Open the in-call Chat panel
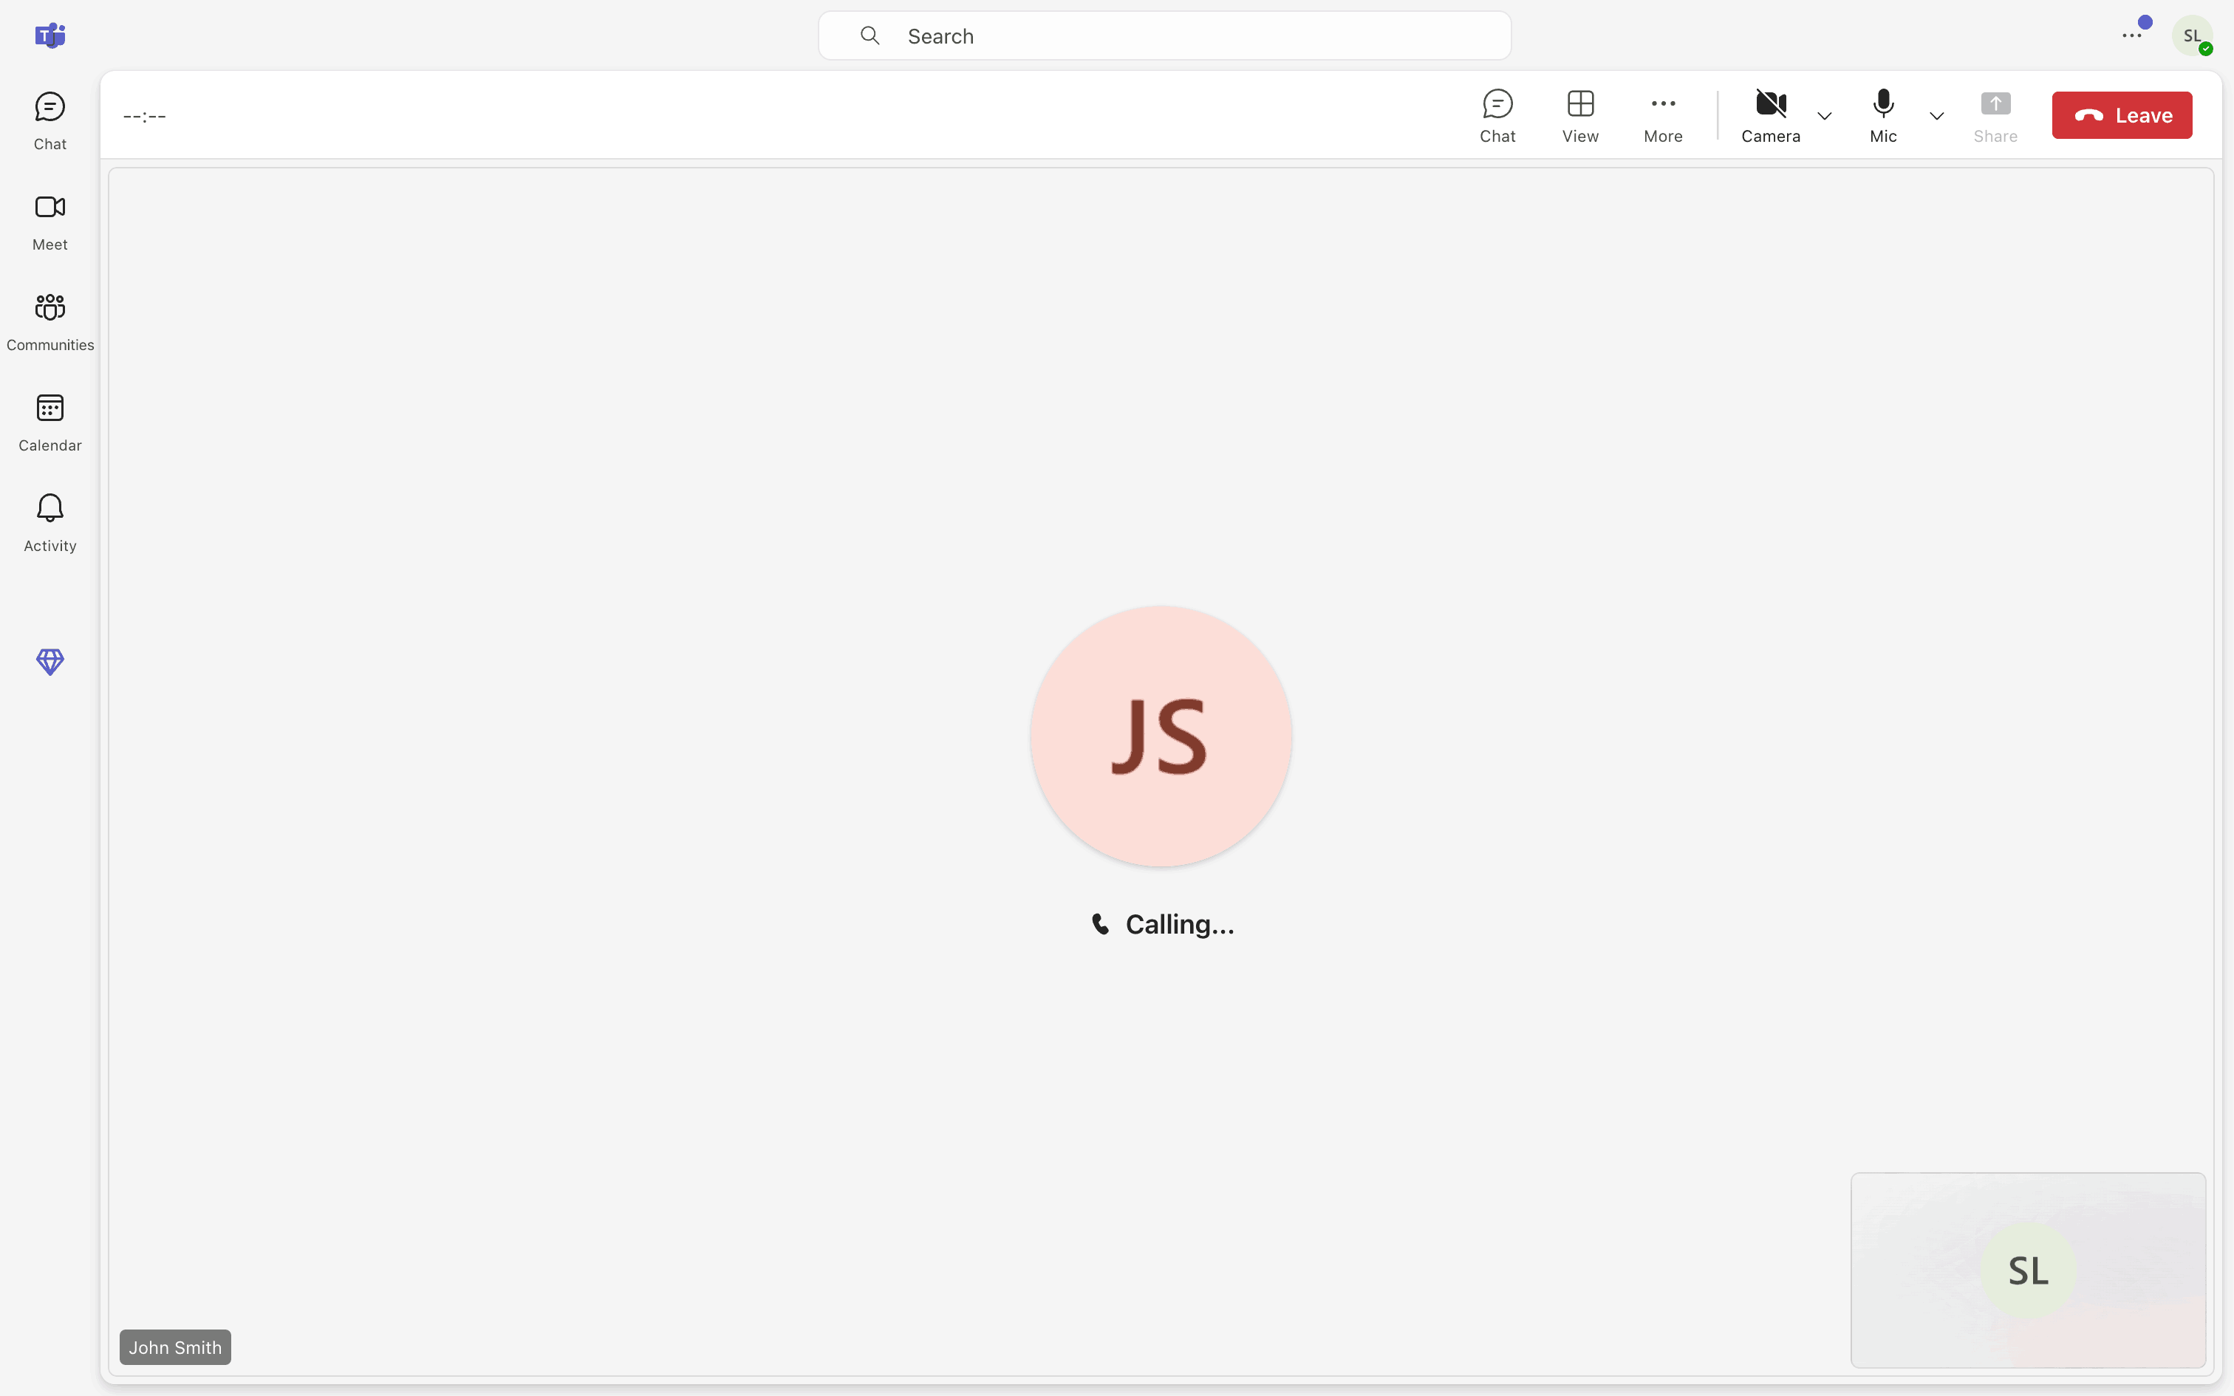This screenshot has width=2234, height=1396. [x=1497, y=115]
